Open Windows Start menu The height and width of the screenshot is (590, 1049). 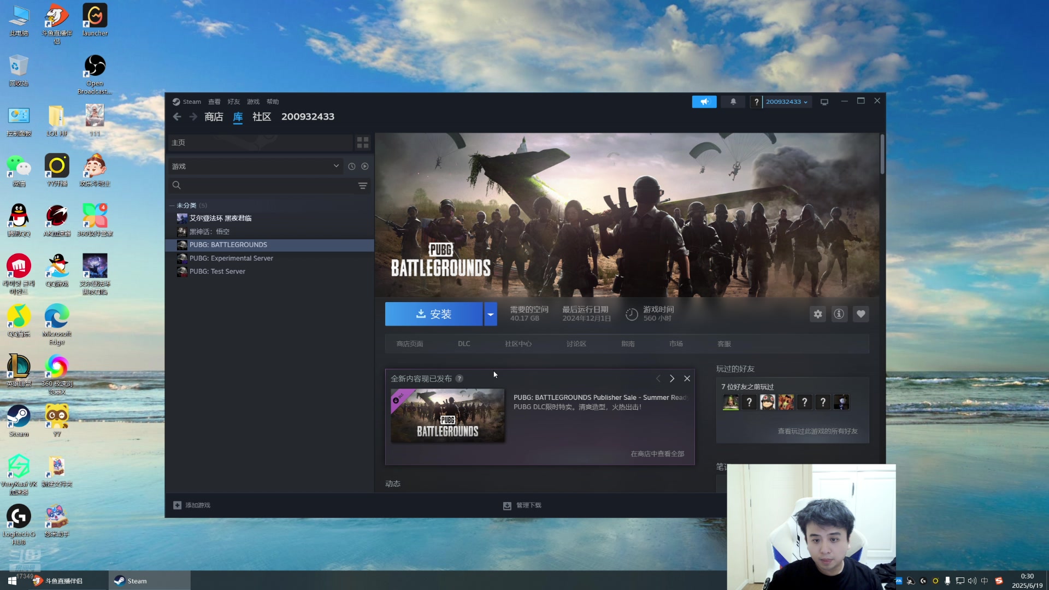click(12, 581)
